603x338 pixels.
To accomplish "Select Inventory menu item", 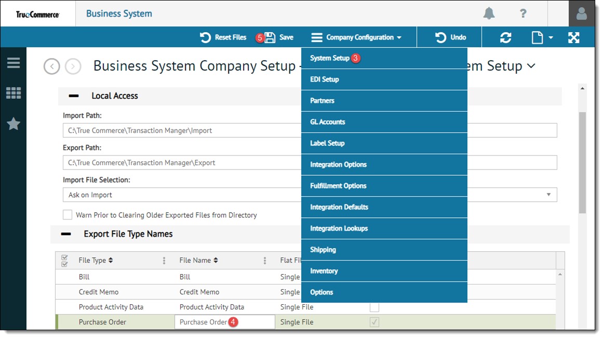I will (x=384, y=271).
